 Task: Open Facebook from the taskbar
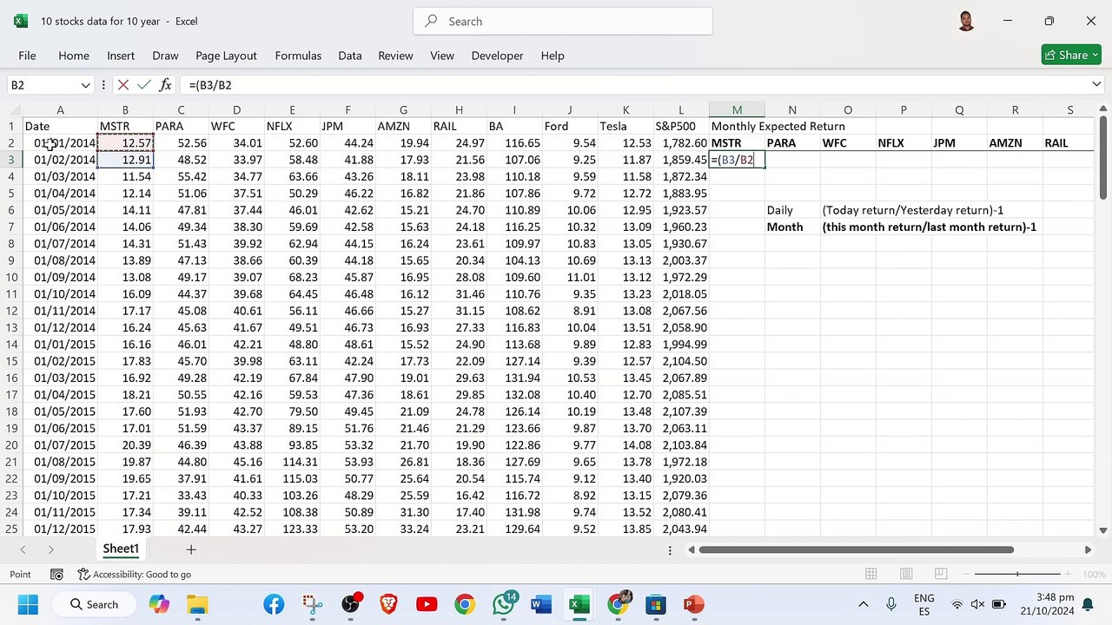coord(274,604)
